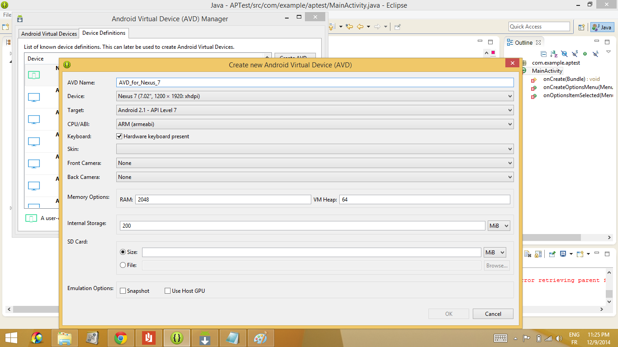Click the Back navigation arrow in toolbar
Image resolution: width=618 pixels, height=347 pixels.
360,27
